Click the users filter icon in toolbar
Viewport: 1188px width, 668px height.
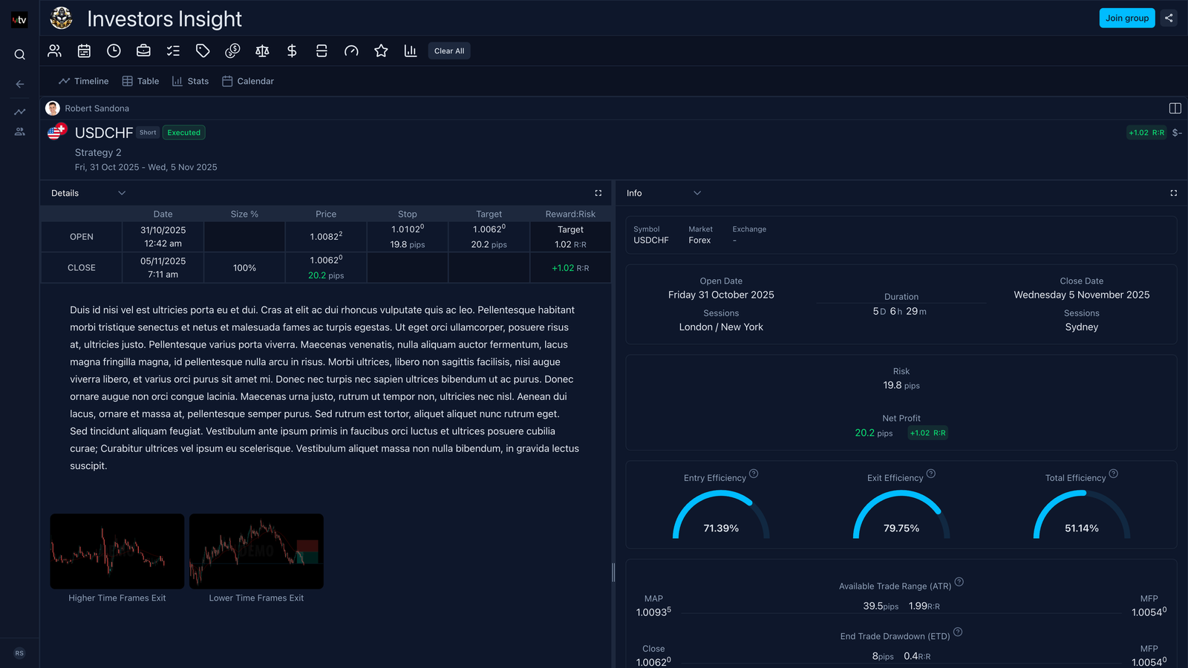pos(54,51)
